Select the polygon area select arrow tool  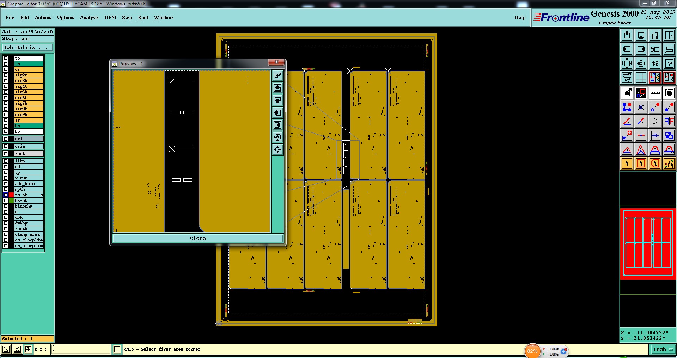pos(655,163)
